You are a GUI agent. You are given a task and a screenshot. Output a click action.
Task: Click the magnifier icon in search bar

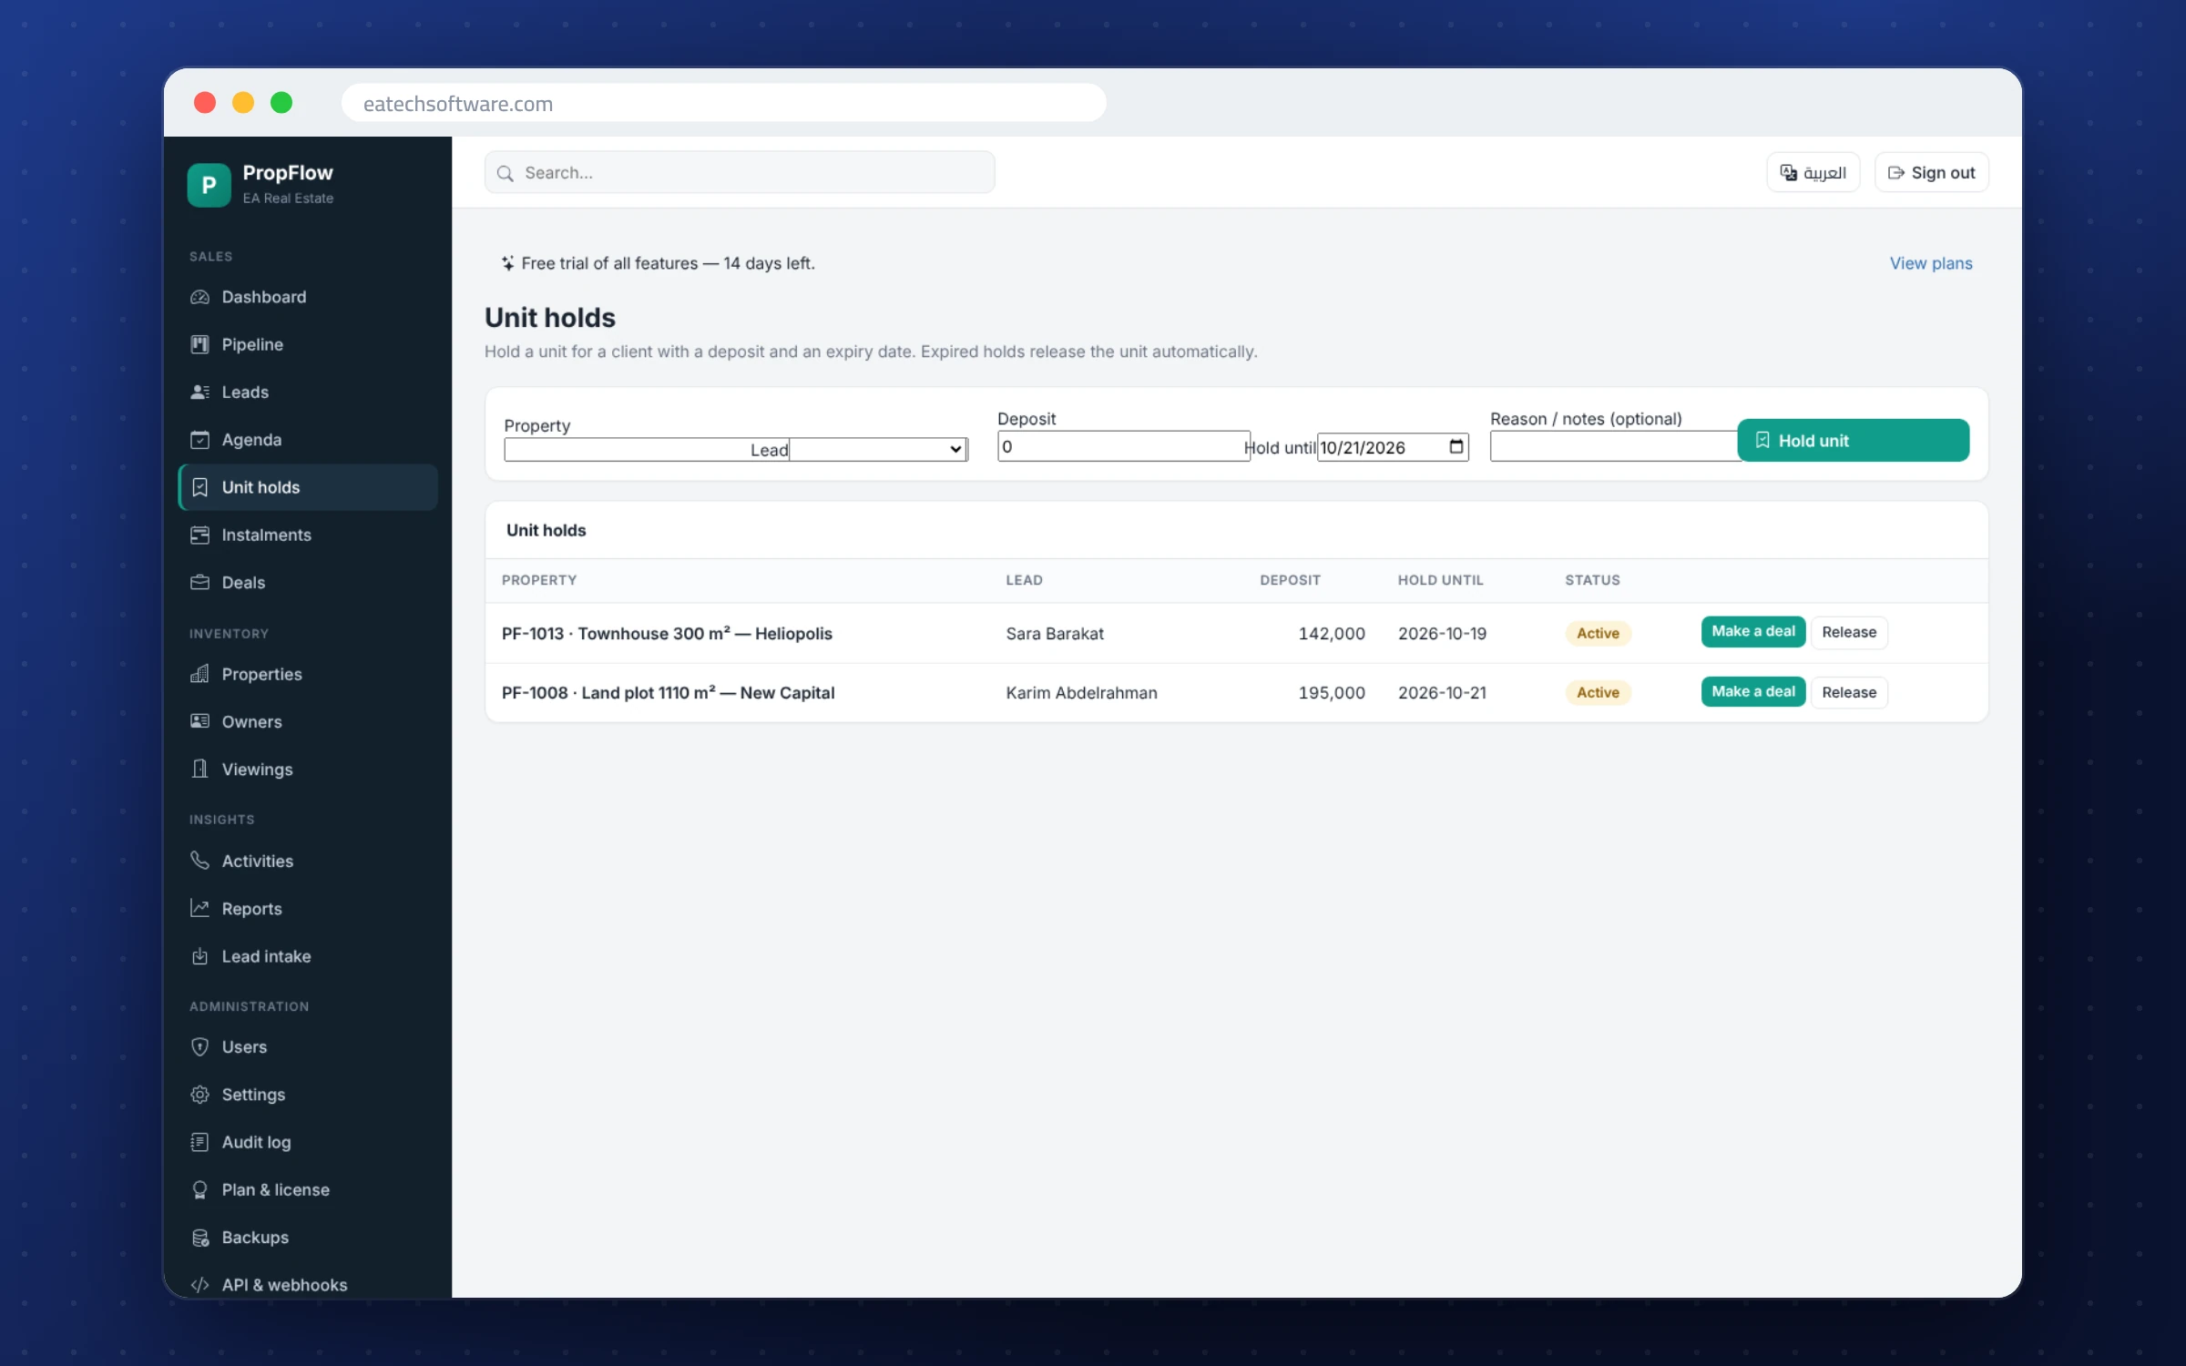click(x=506, y=173)
